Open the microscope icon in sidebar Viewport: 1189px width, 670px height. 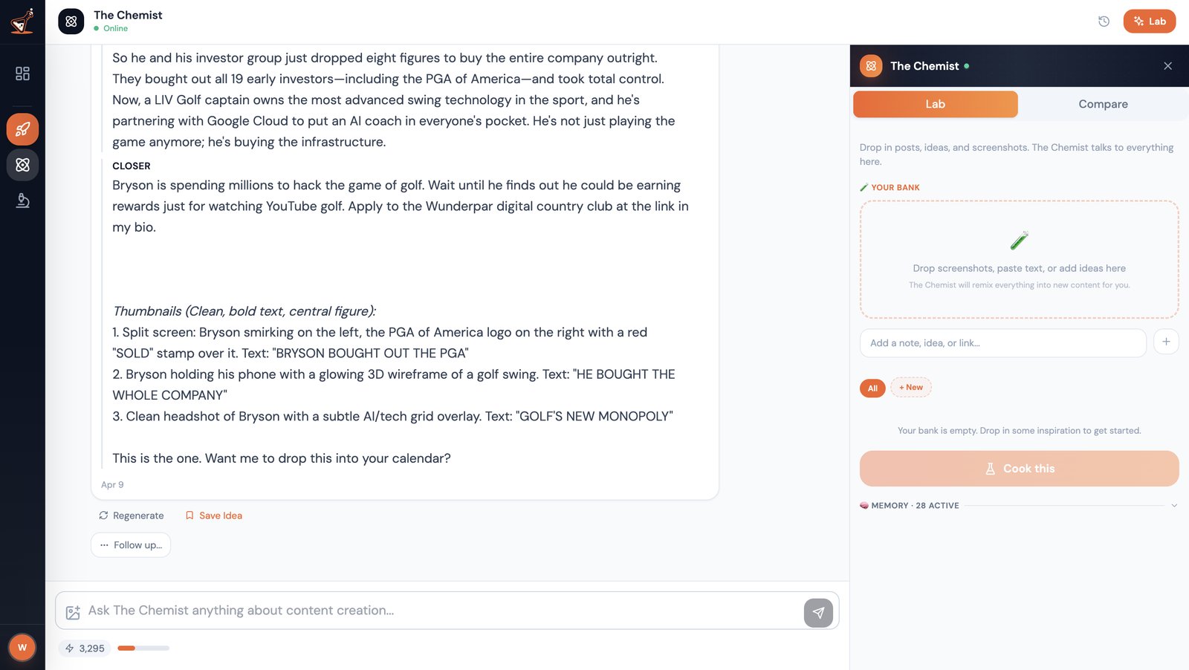pyautogui.click(x=22, y=201)
